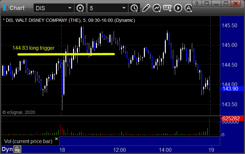Click the 143.90 current price marker
The width and height of the screenshot is (245, 154).
tap(232, 89)
